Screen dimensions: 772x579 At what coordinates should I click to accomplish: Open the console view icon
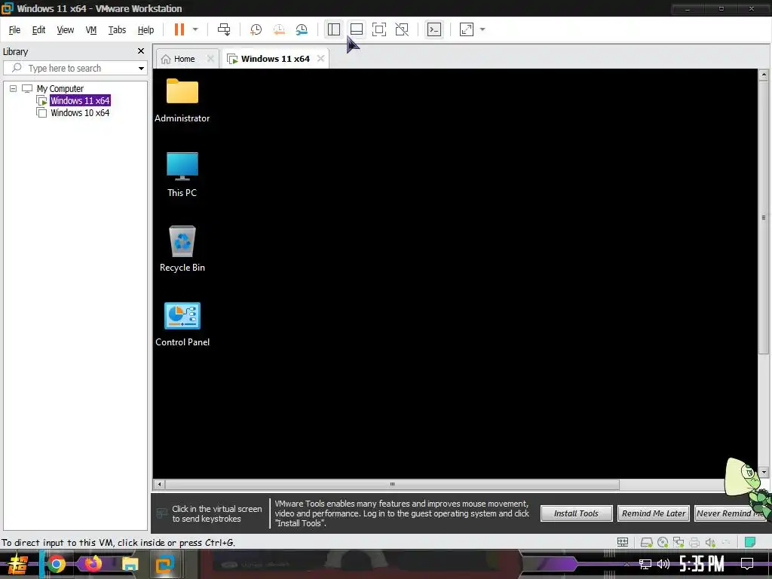[x=433, y=29]
